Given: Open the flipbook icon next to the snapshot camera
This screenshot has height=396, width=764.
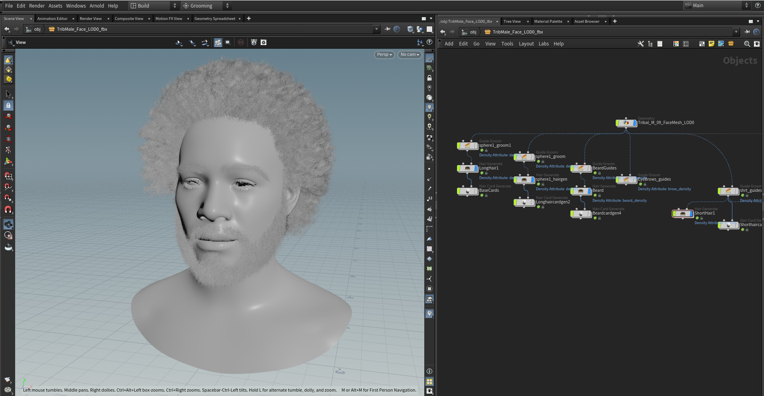Looking at the screenshot, I should coord(263,43).
